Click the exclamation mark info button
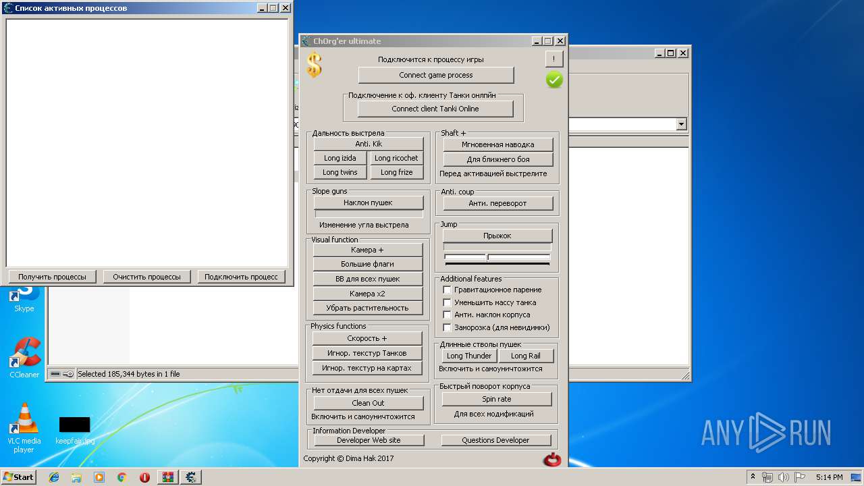The width and height of the screenshot is (864, 486). (554, 59)
